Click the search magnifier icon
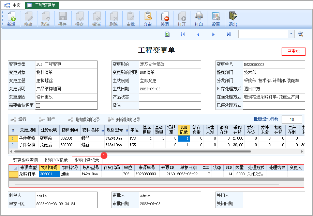 coord(300,34)
